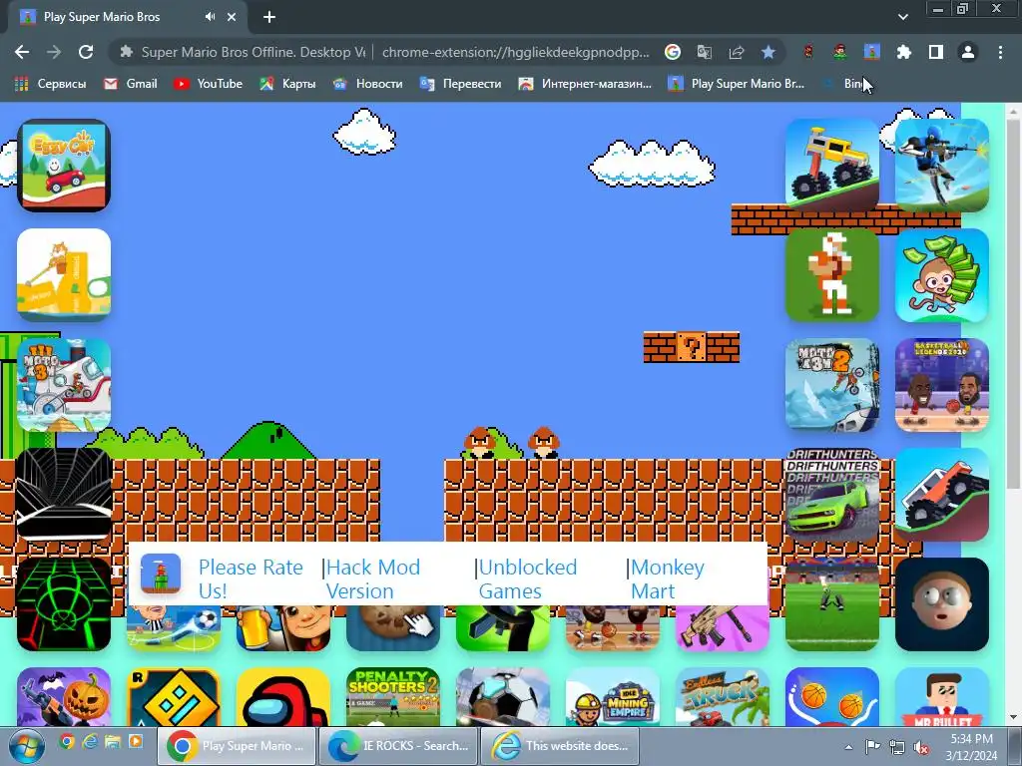The image size is (1022, 766).
Task: Mute the tab using the speaker icon
Action: 210,17
